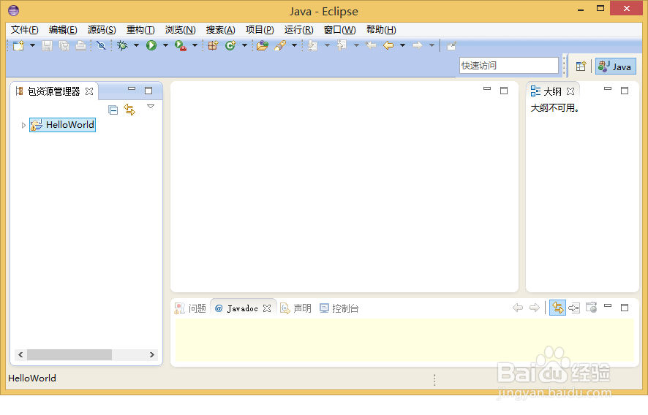
Task: Click the Open Type folder icon
Action: tap(263, 45)
